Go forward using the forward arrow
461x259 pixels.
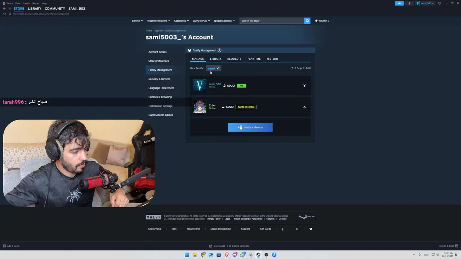click(x=9, y=9)
